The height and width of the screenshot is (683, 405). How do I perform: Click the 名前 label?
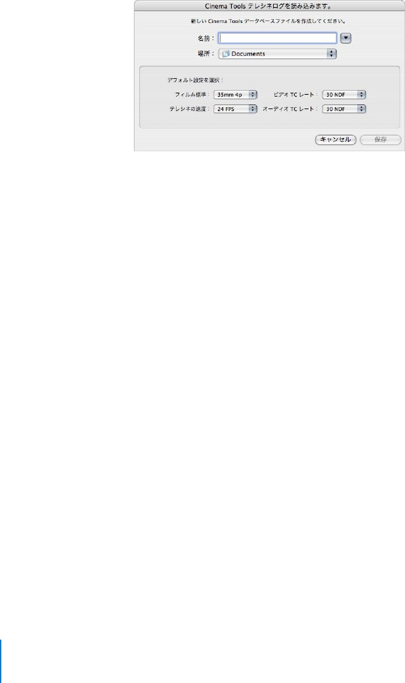(x=205, y=38)
